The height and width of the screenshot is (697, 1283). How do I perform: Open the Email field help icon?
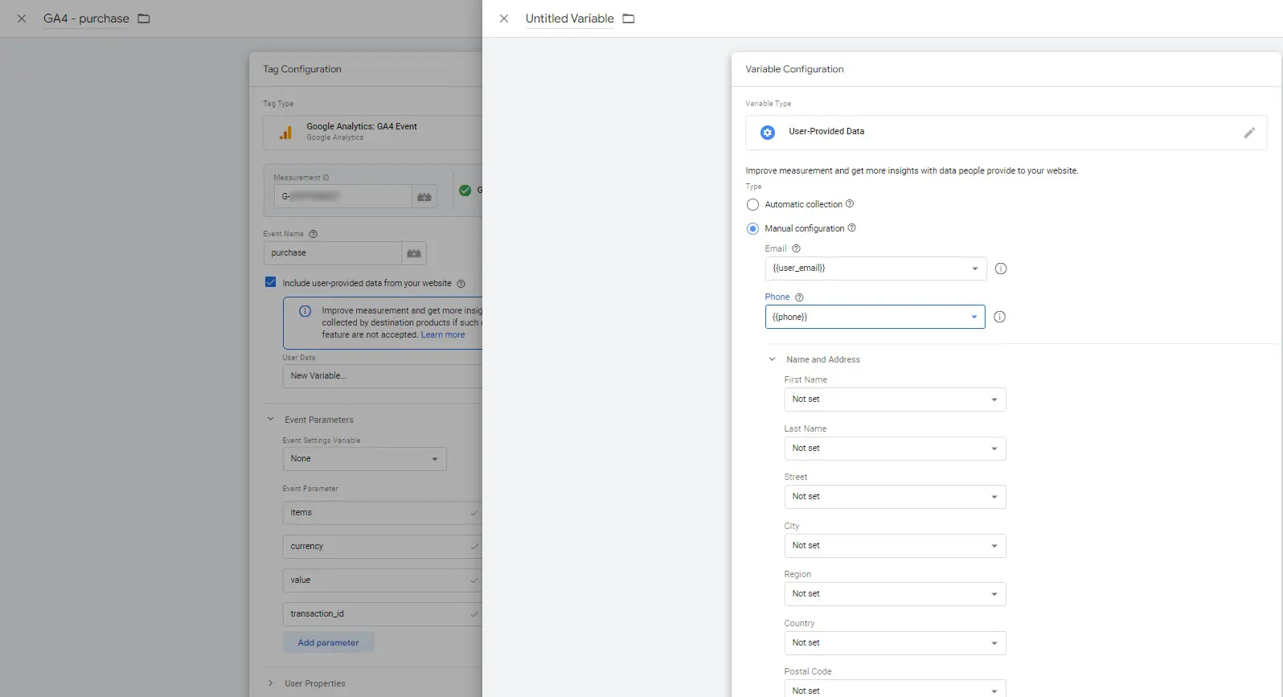[x=797, y=249]
